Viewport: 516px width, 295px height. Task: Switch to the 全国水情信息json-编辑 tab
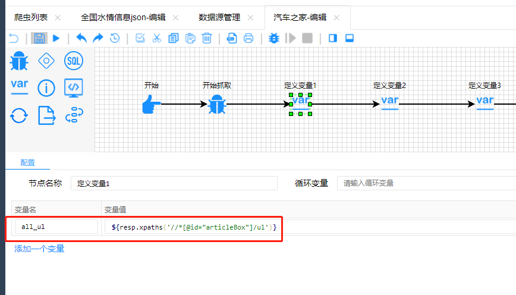[x=123, y=17]
